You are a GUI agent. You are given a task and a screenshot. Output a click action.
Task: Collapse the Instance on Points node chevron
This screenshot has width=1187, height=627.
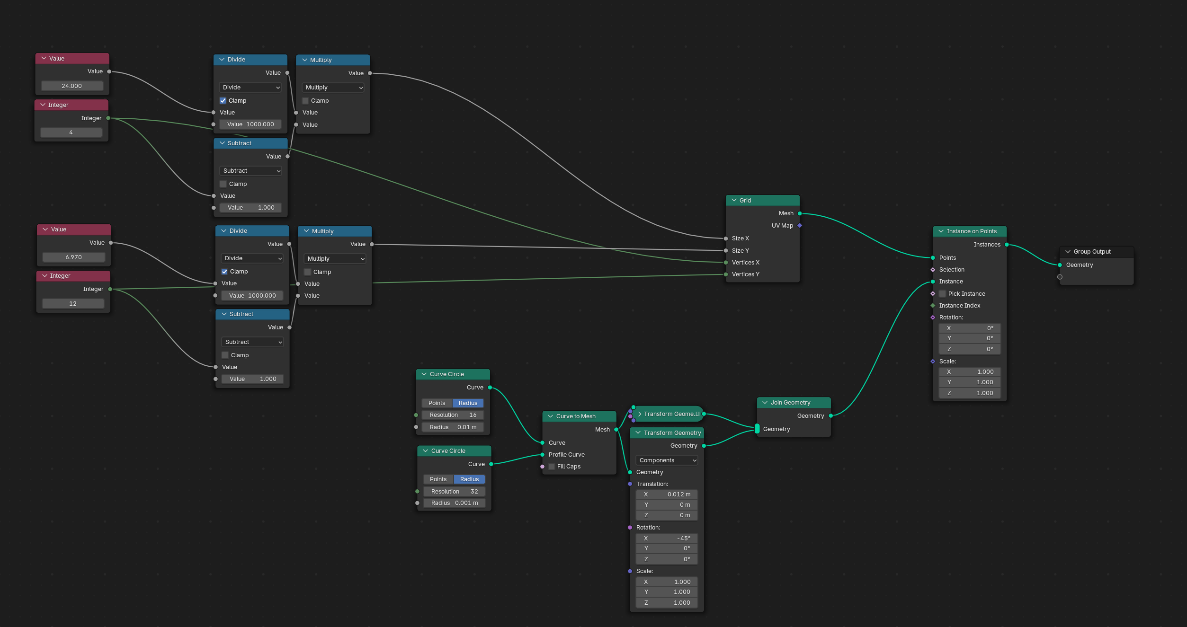point(941,231)
